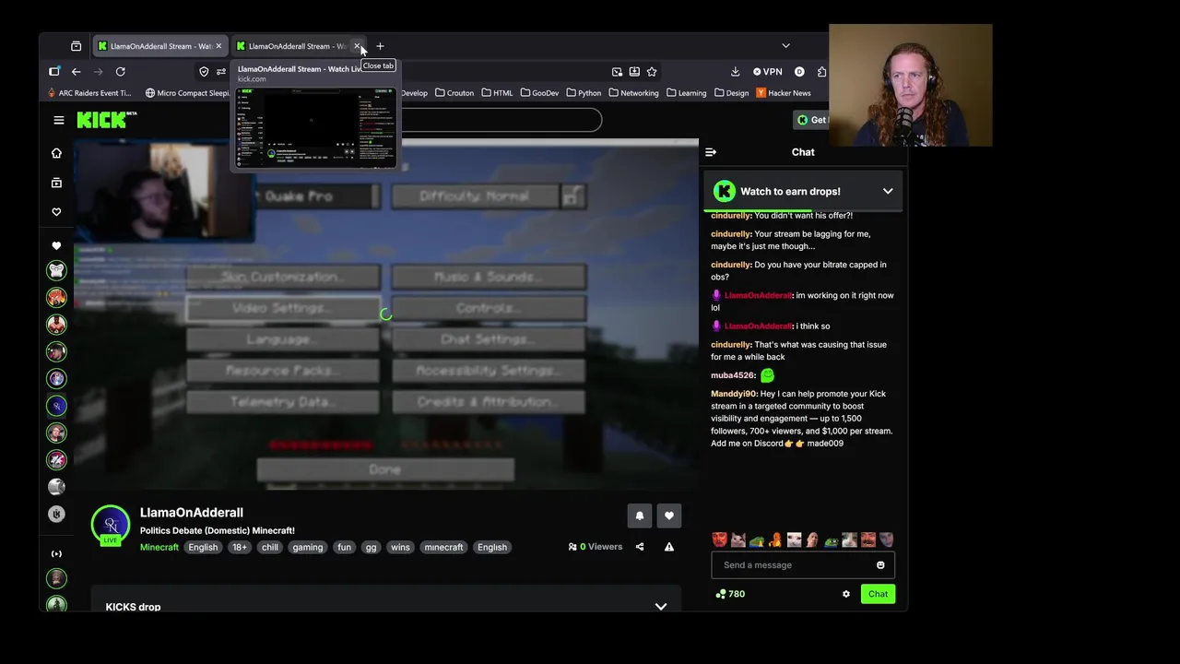Click the green Get button
Image resolution: width=1180 pixels, height=664 pixels.
[812, 120]
